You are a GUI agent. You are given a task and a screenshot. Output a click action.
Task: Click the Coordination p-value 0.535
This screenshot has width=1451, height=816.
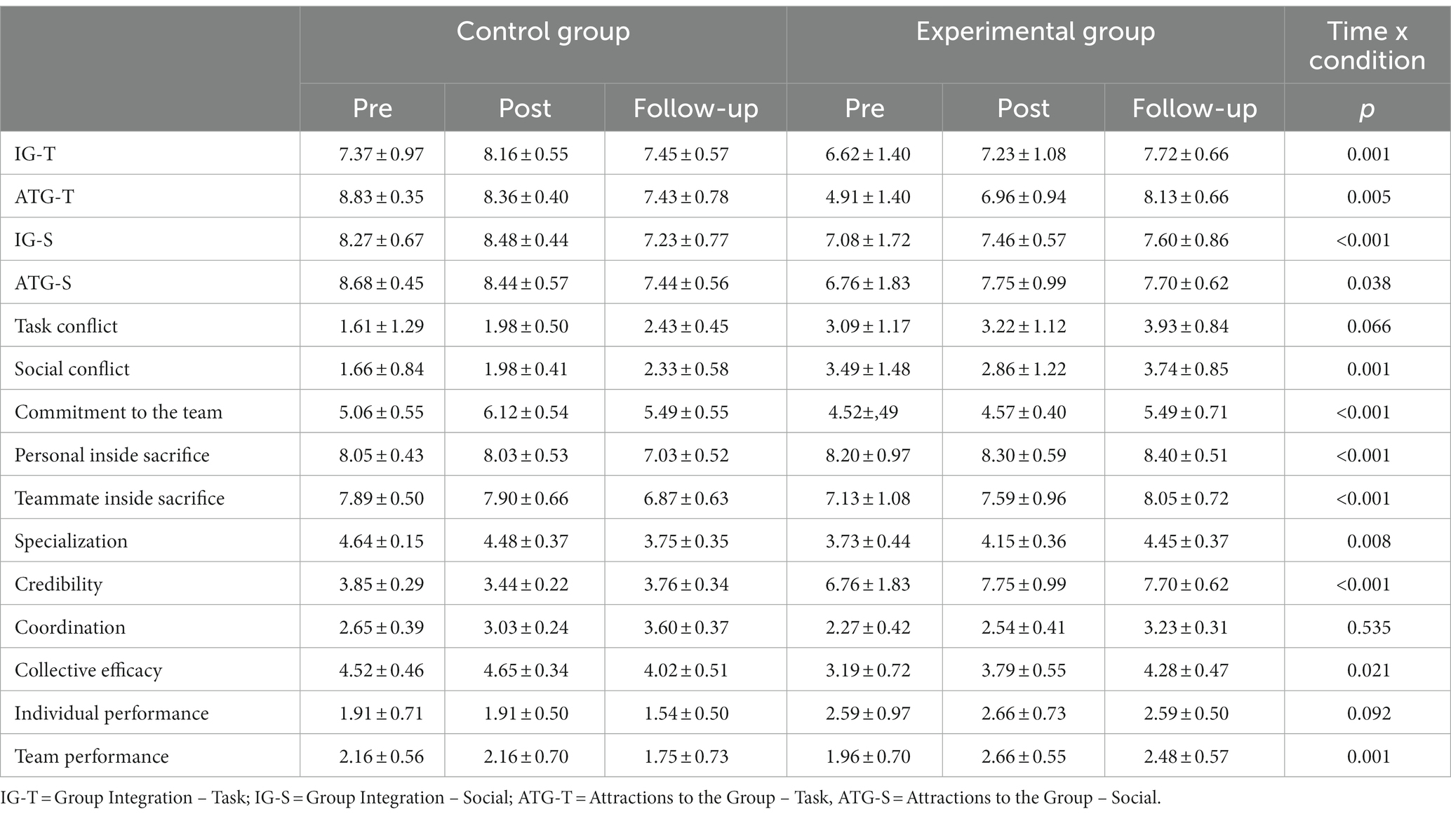click(x=1368, y=627)
